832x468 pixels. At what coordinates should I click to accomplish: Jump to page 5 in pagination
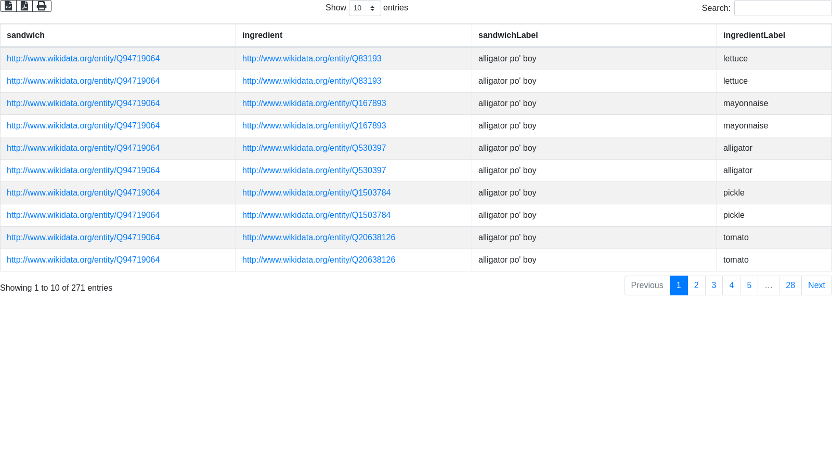coord(749,285)
